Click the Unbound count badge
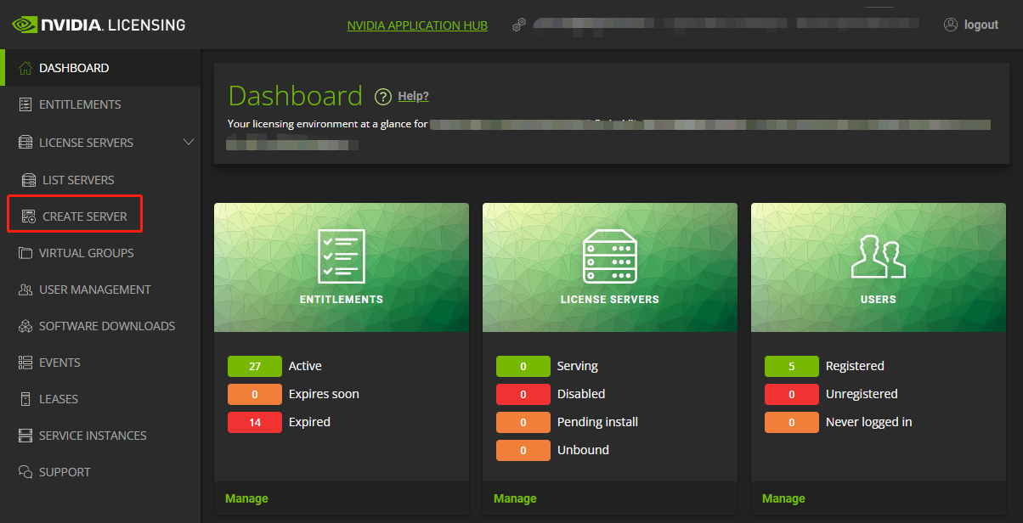This screenshot has height=523, width=1023. [523, 450]
